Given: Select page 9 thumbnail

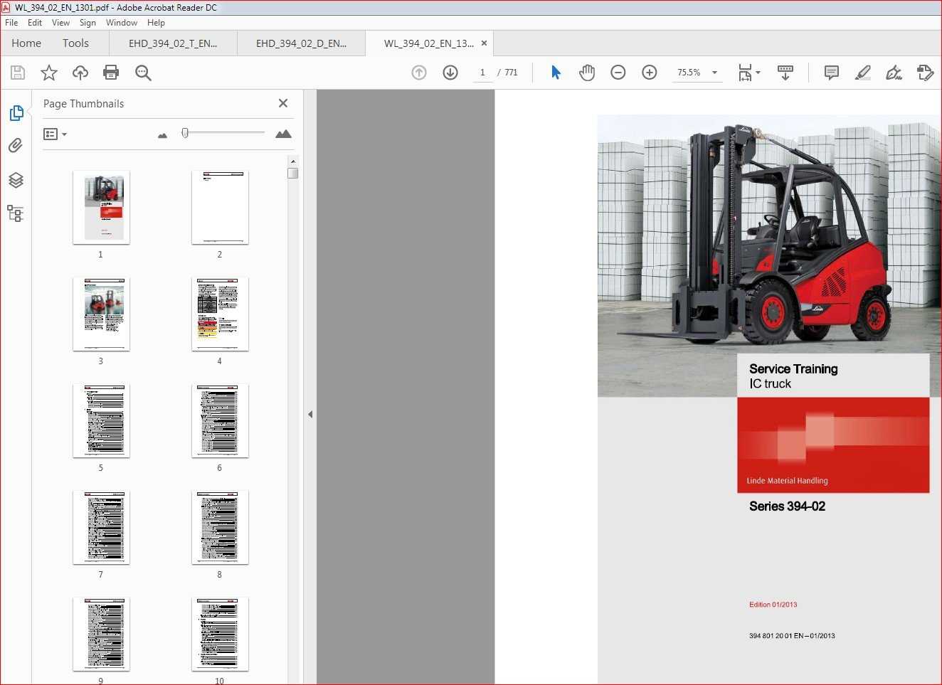Looking at the screenshot, I should pyautogui.click(x=101, y=634).
